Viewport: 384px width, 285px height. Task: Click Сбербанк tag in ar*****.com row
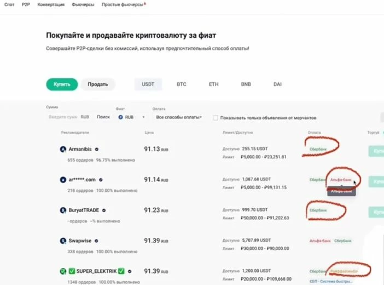pos(317,180)
